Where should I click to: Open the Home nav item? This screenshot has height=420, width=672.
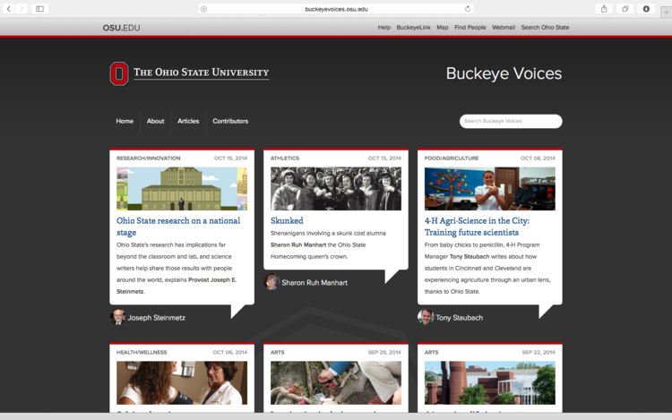(125, 121)
